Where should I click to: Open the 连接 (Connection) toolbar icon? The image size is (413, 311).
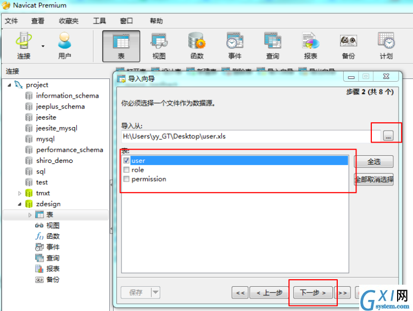coord(24,46)
